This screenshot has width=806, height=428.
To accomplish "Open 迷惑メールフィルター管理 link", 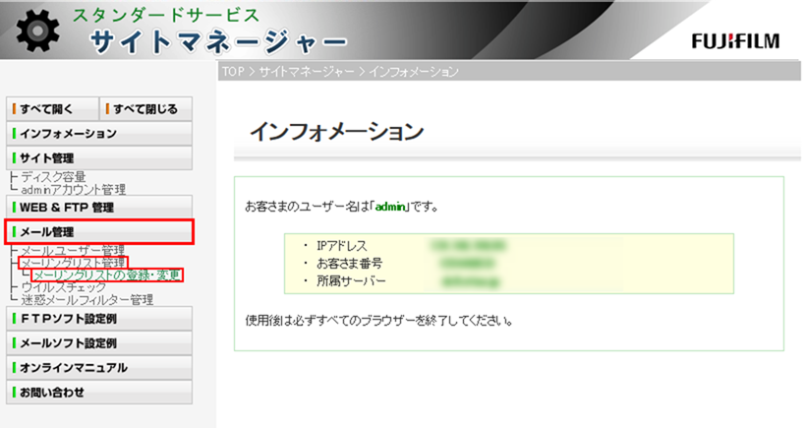I will coord(87,299).
